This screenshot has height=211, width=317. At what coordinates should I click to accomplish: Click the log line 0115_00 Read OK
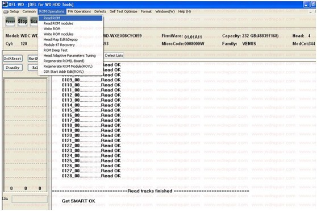coord(91,110)
